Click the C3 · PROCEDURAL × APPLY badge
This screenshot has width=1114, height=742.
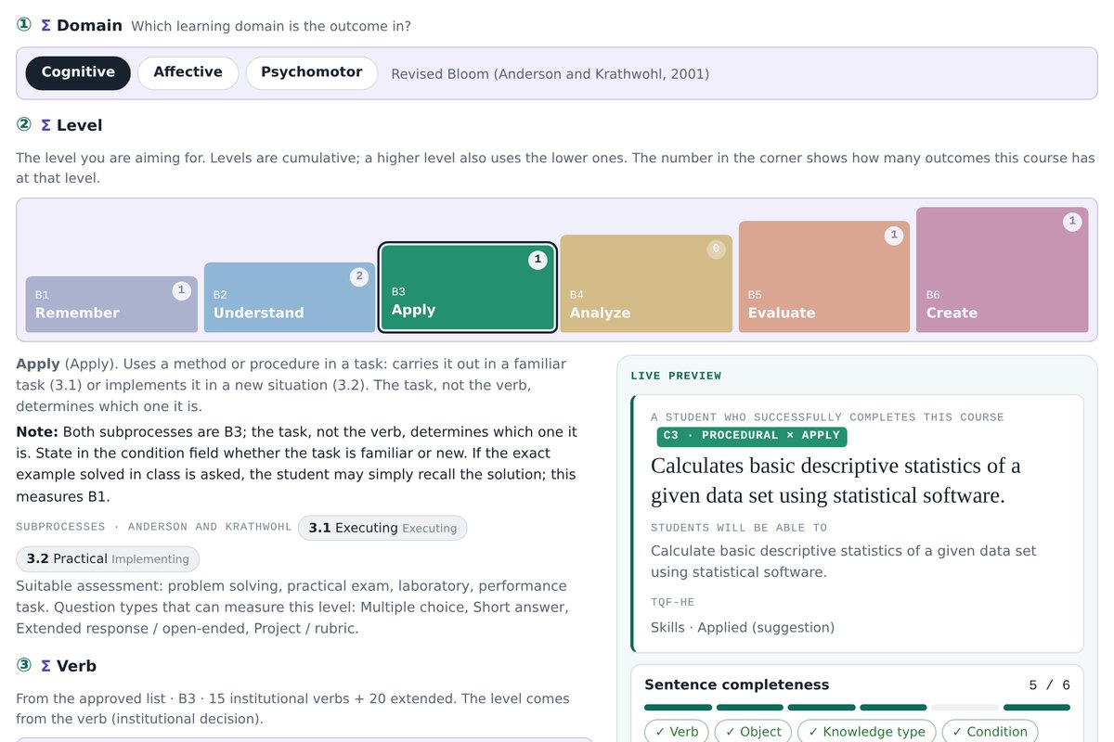(x=752, y=436)
